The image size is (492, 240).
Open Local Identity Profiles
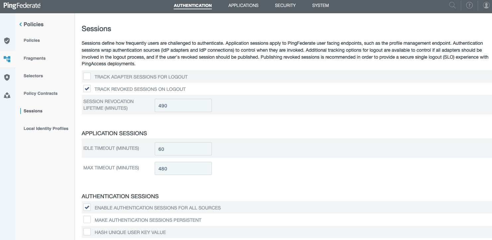(x=46, y=129)
